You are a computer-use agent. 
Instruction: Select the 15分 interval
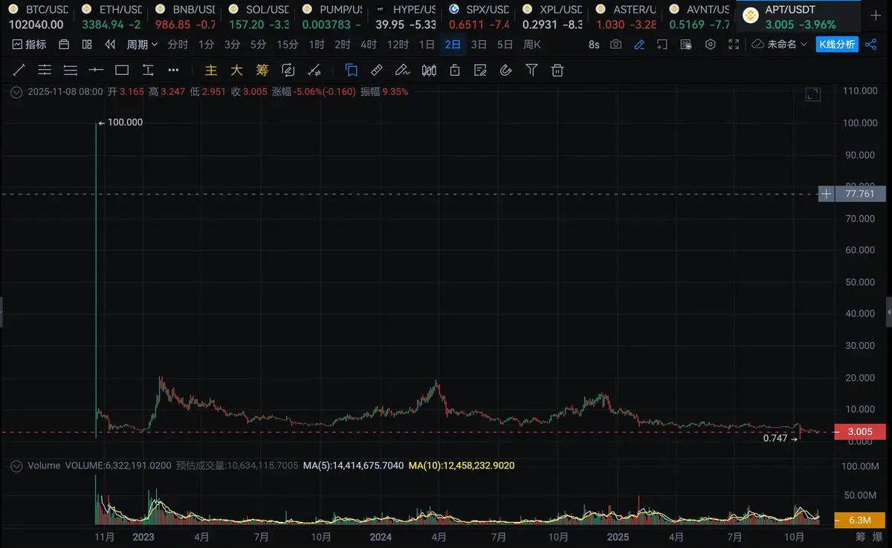[287, 45]
